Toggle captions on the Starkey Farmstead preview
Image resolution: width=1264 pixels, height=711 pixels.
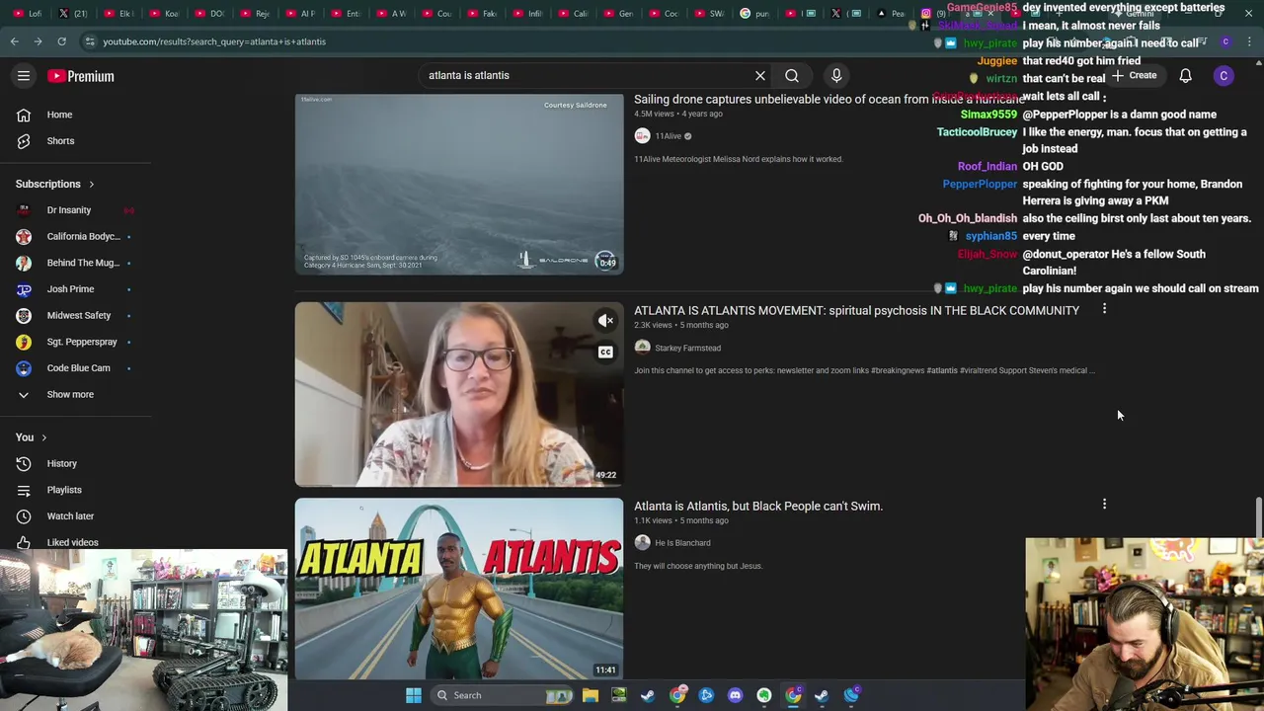pos(605,352)
